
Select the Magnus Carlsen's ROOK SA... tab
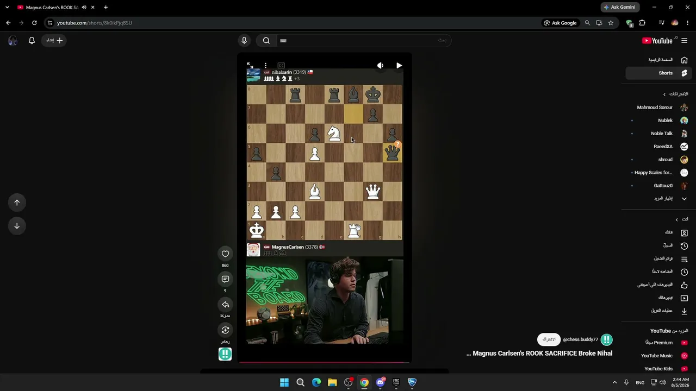pos(56,8)
